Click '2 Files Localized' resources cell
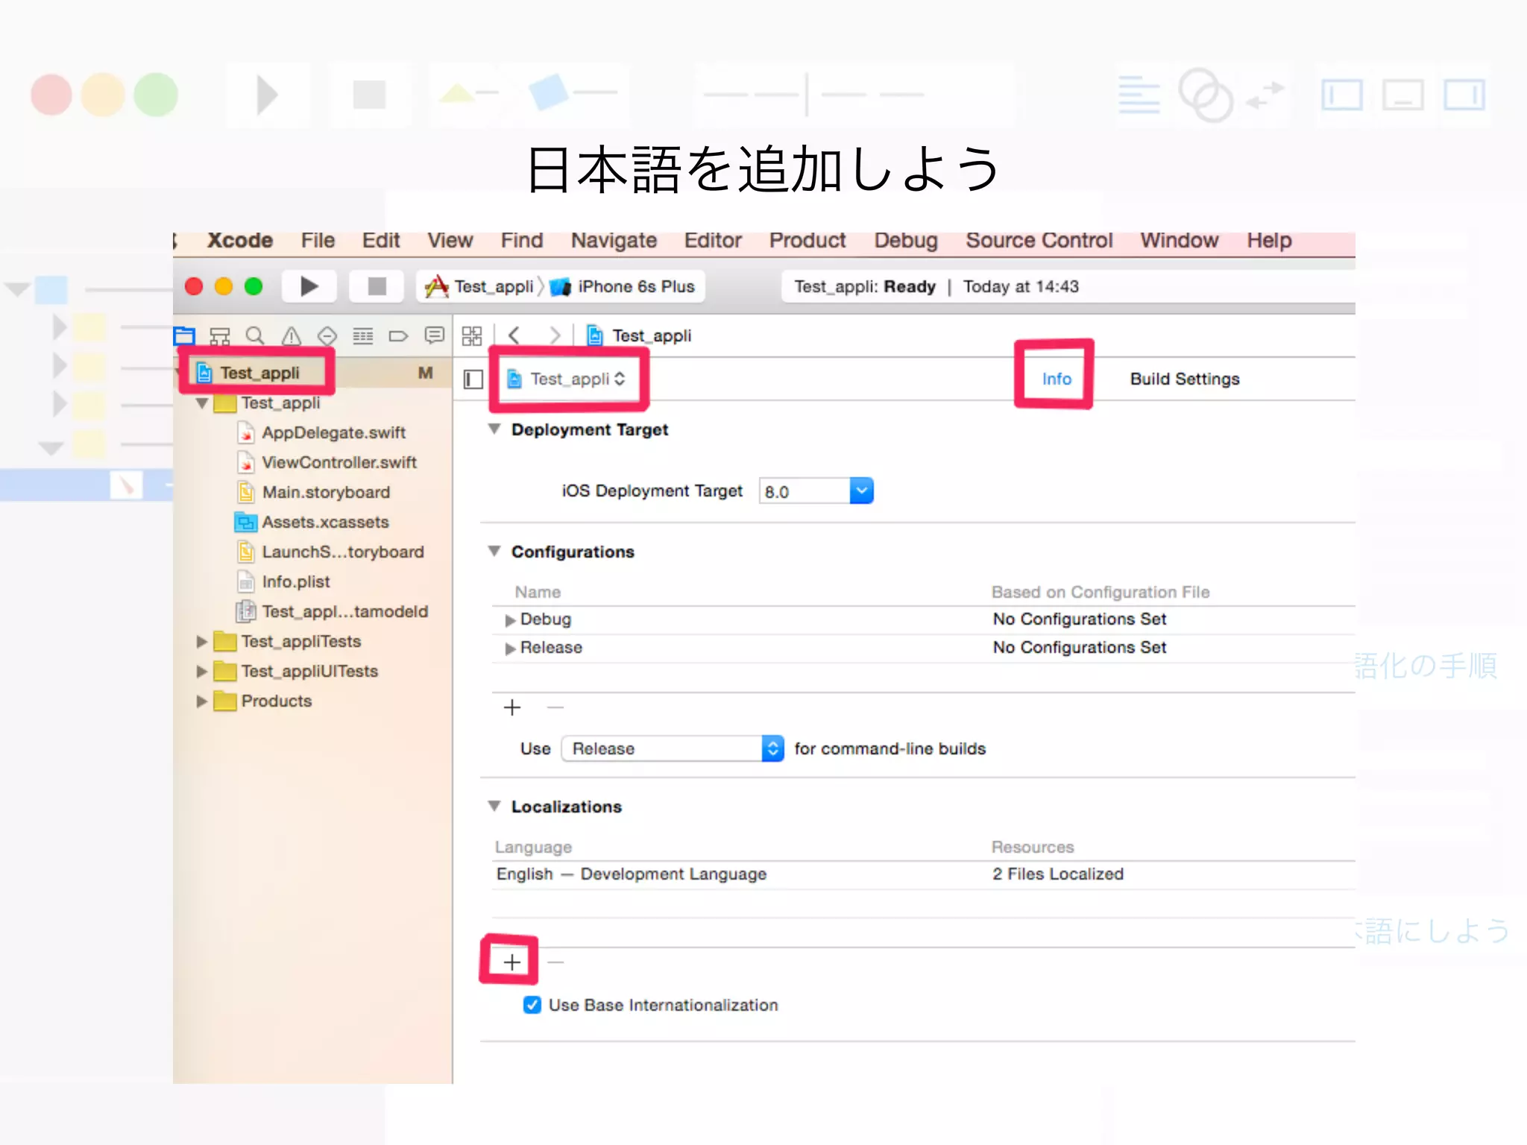Screen dimensions: 1527x1145 click(x=1057, y=874)
